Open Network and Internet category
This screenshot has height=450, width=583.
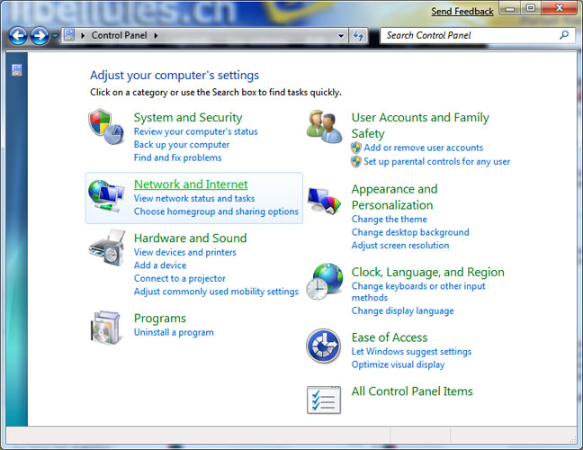[x=191, y=184]
